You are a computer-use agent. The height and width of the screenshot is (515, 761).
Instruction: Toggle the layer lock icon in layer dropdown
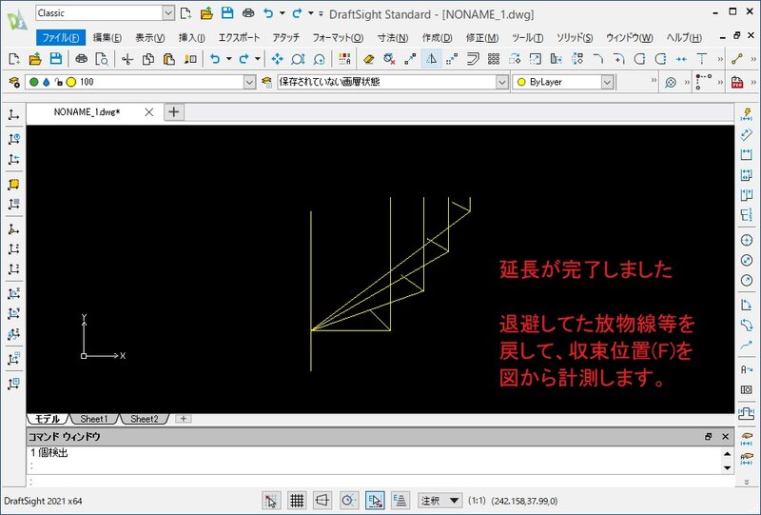click(58, 82)
